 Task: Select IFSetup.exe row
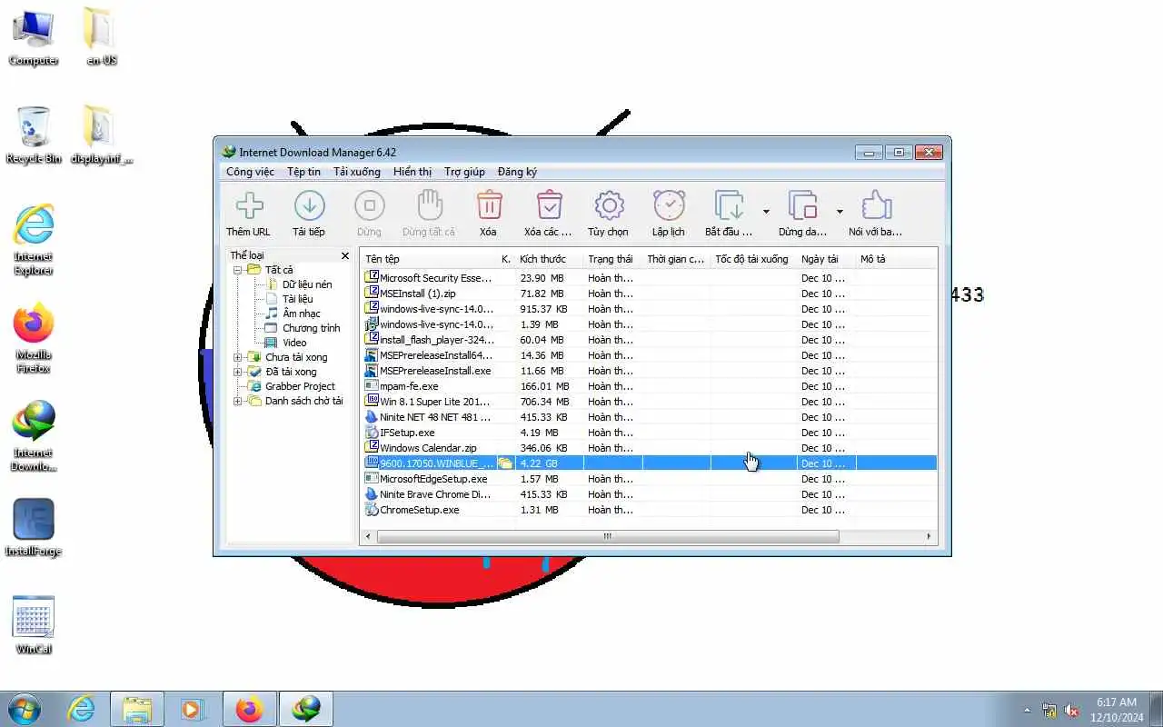click(x=650, y=433)
